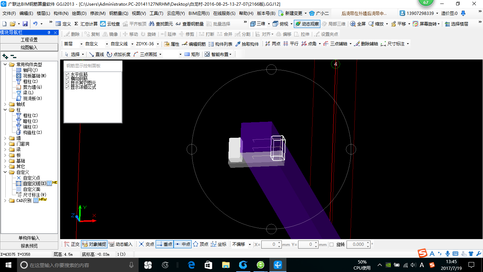Run 汇总计算 summary calculation
The width and height of the screenshot is (483, 272).
[x=86, y=24]
